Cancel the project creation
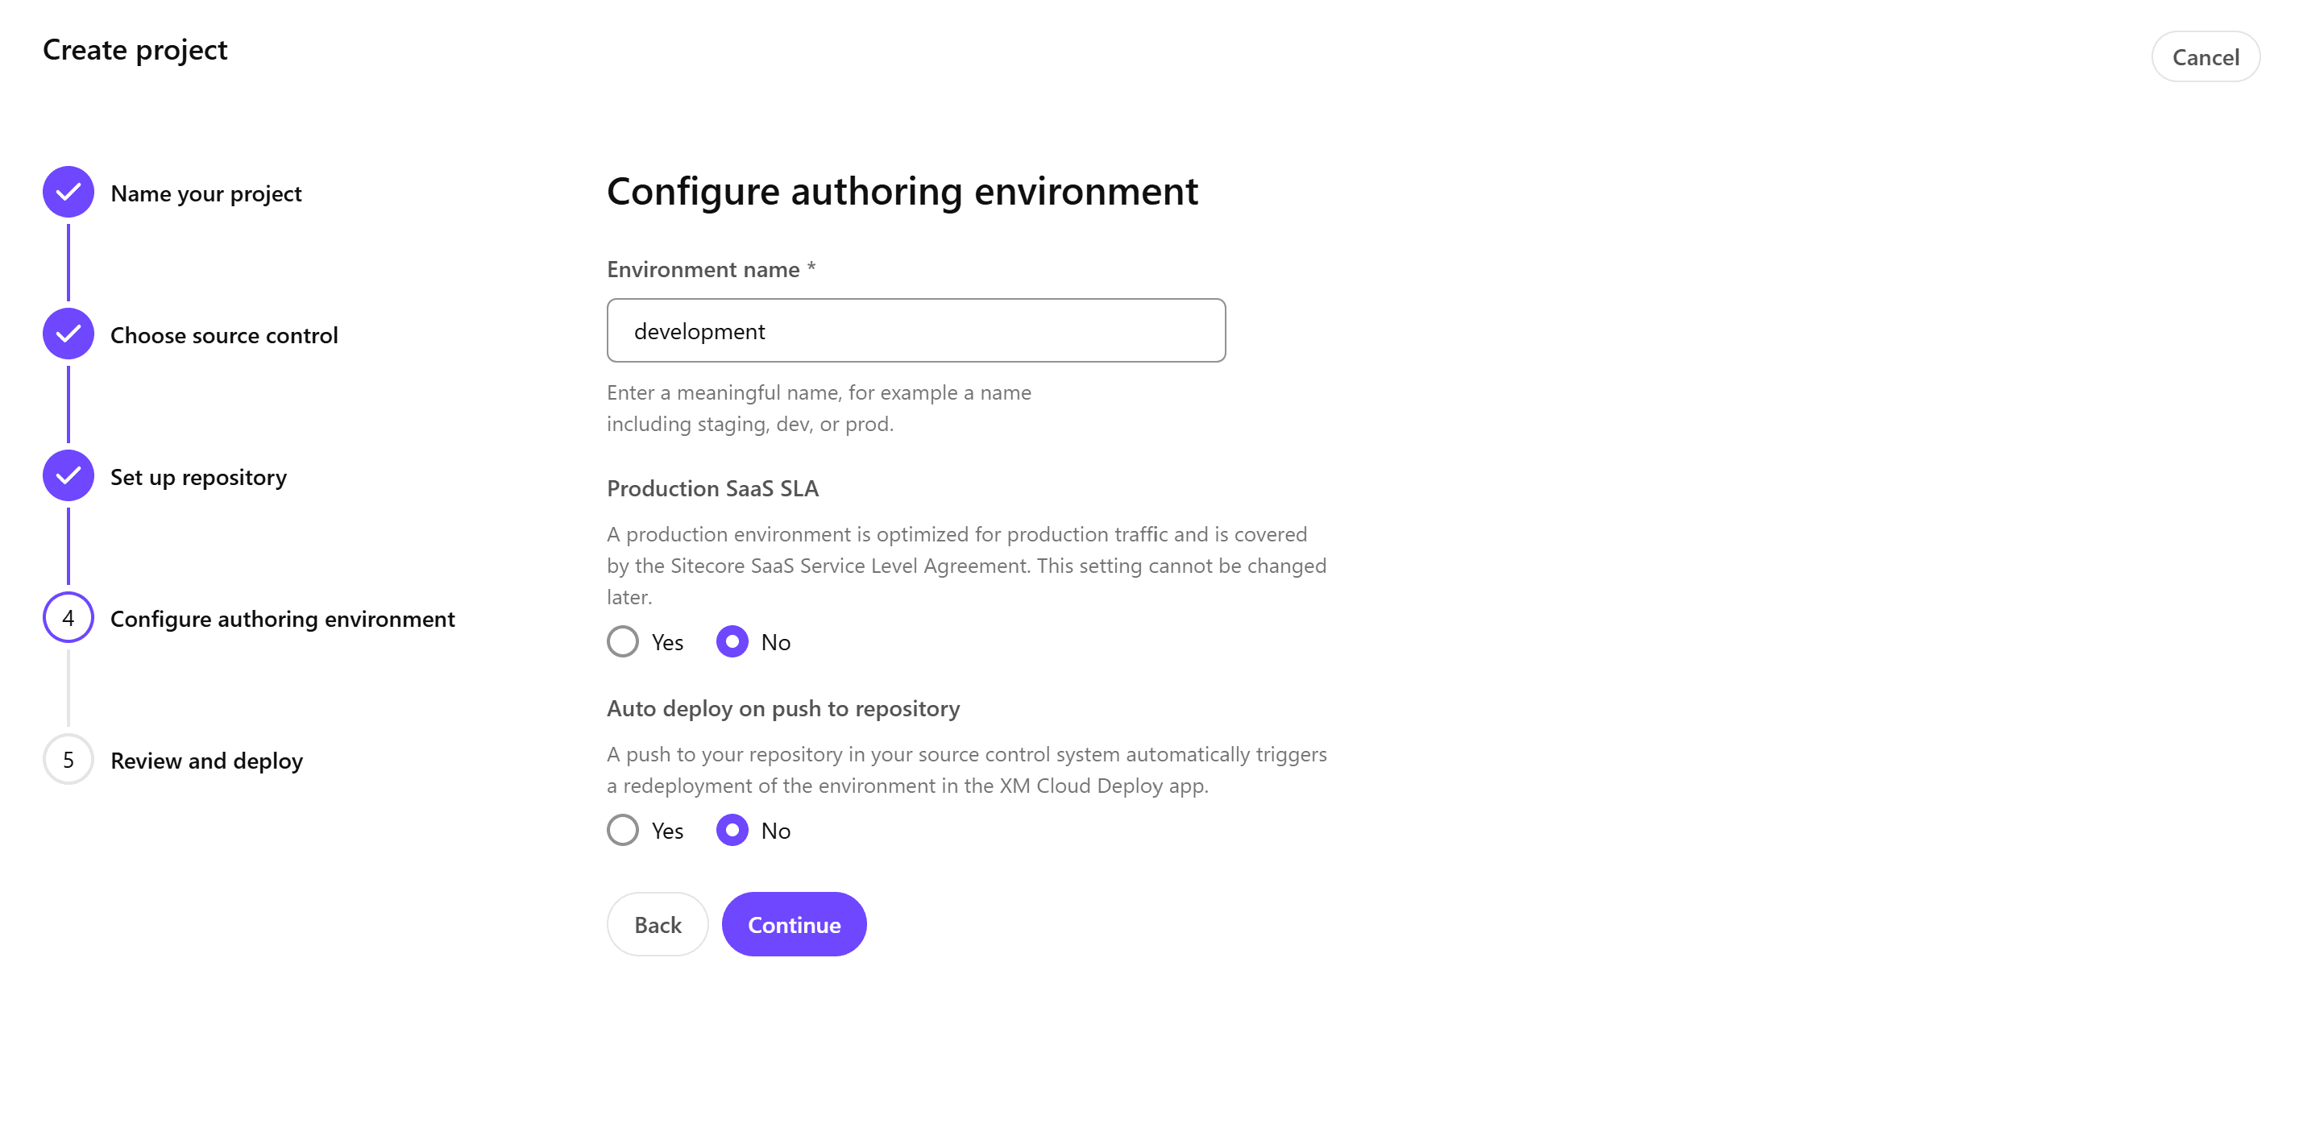Viewport: 2303px width, 1128px height. click(x=2205, y=57)
